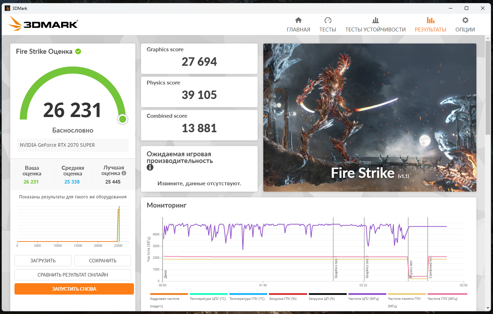The width and height of the screenshot is (493, 314).
Task: Click the СОХРАНИТЬ button
Action: (x=102, y=261)
